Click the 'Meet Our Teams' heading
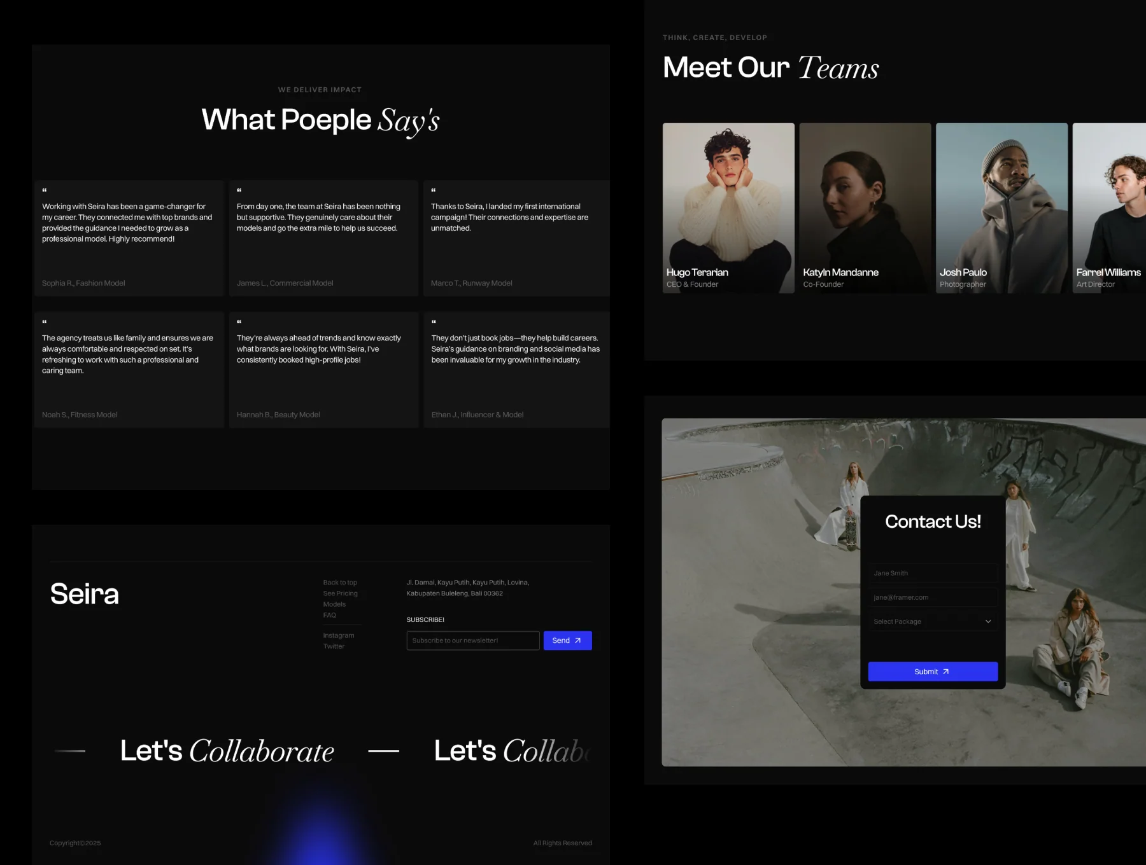Image resolution: width=1146 pixels, height=865 pixels. click(x=771, y=67)
